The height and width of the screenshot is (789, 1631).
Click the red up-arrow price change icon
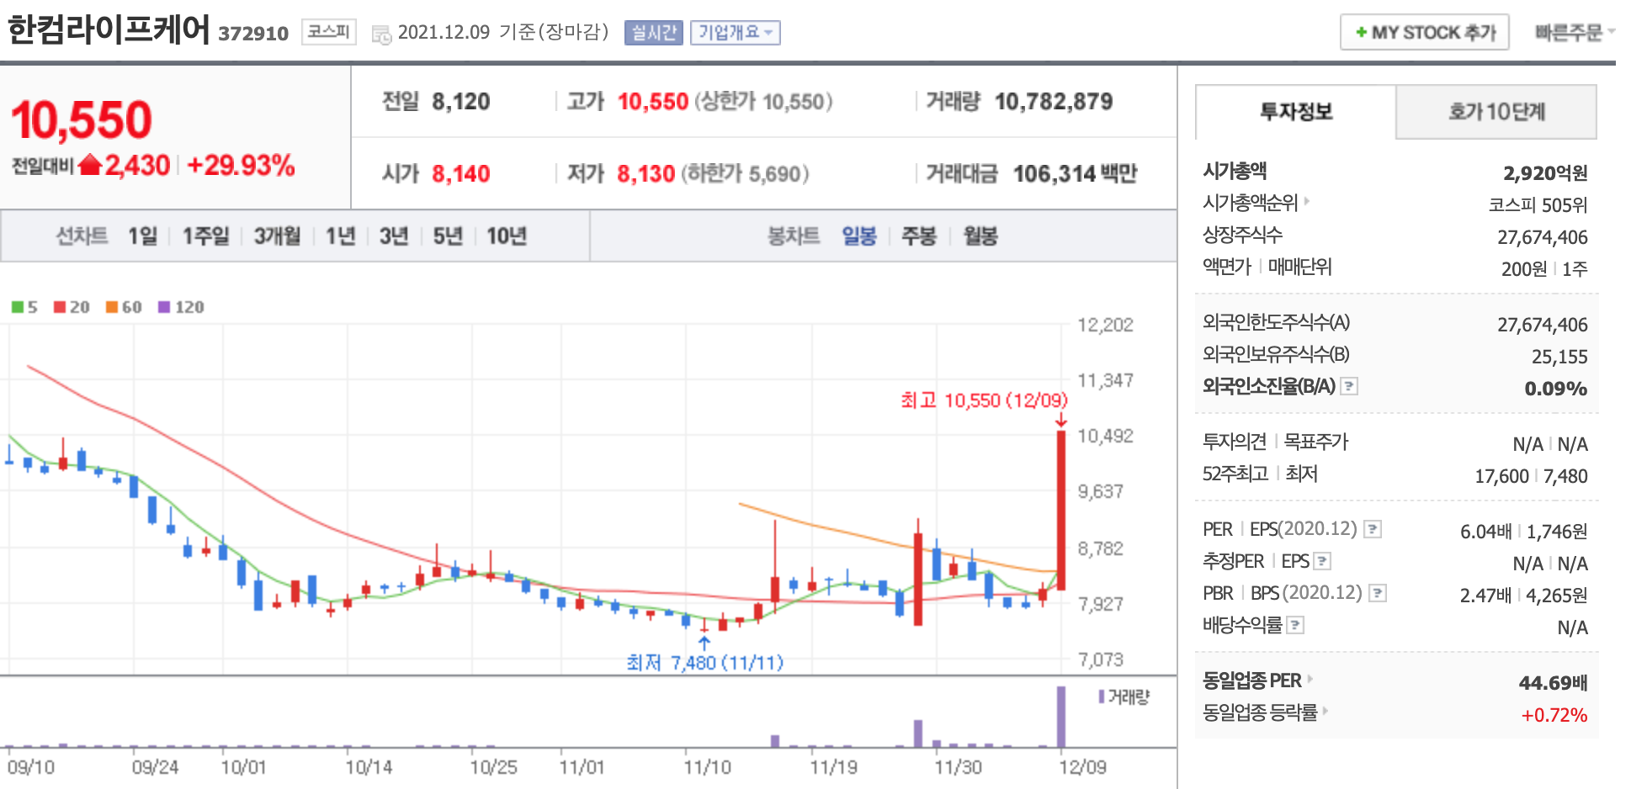(x=90, y=165)
